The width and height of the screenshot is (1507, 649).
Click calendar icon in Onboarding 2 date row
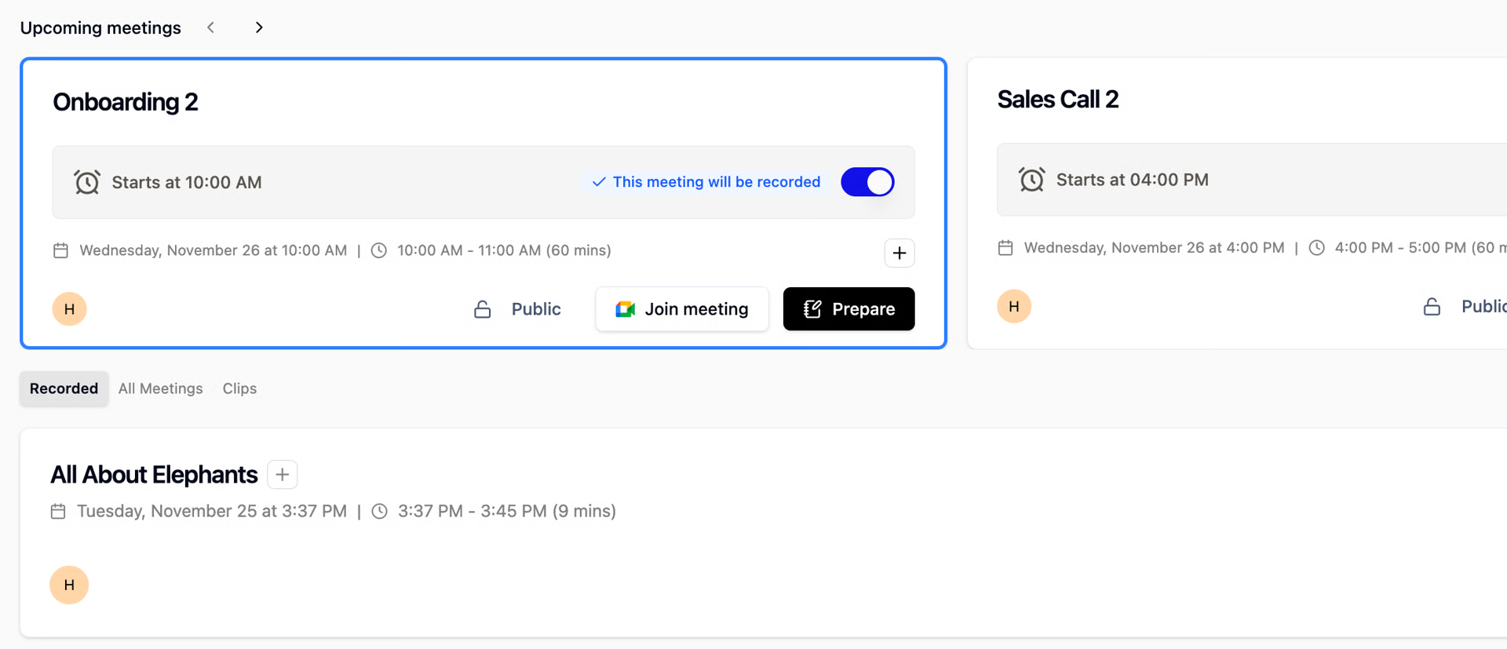[60, 250]
